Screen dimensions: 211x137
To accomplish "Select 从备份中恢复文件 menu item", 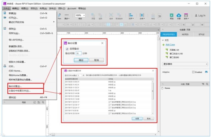I will [26, 91].
